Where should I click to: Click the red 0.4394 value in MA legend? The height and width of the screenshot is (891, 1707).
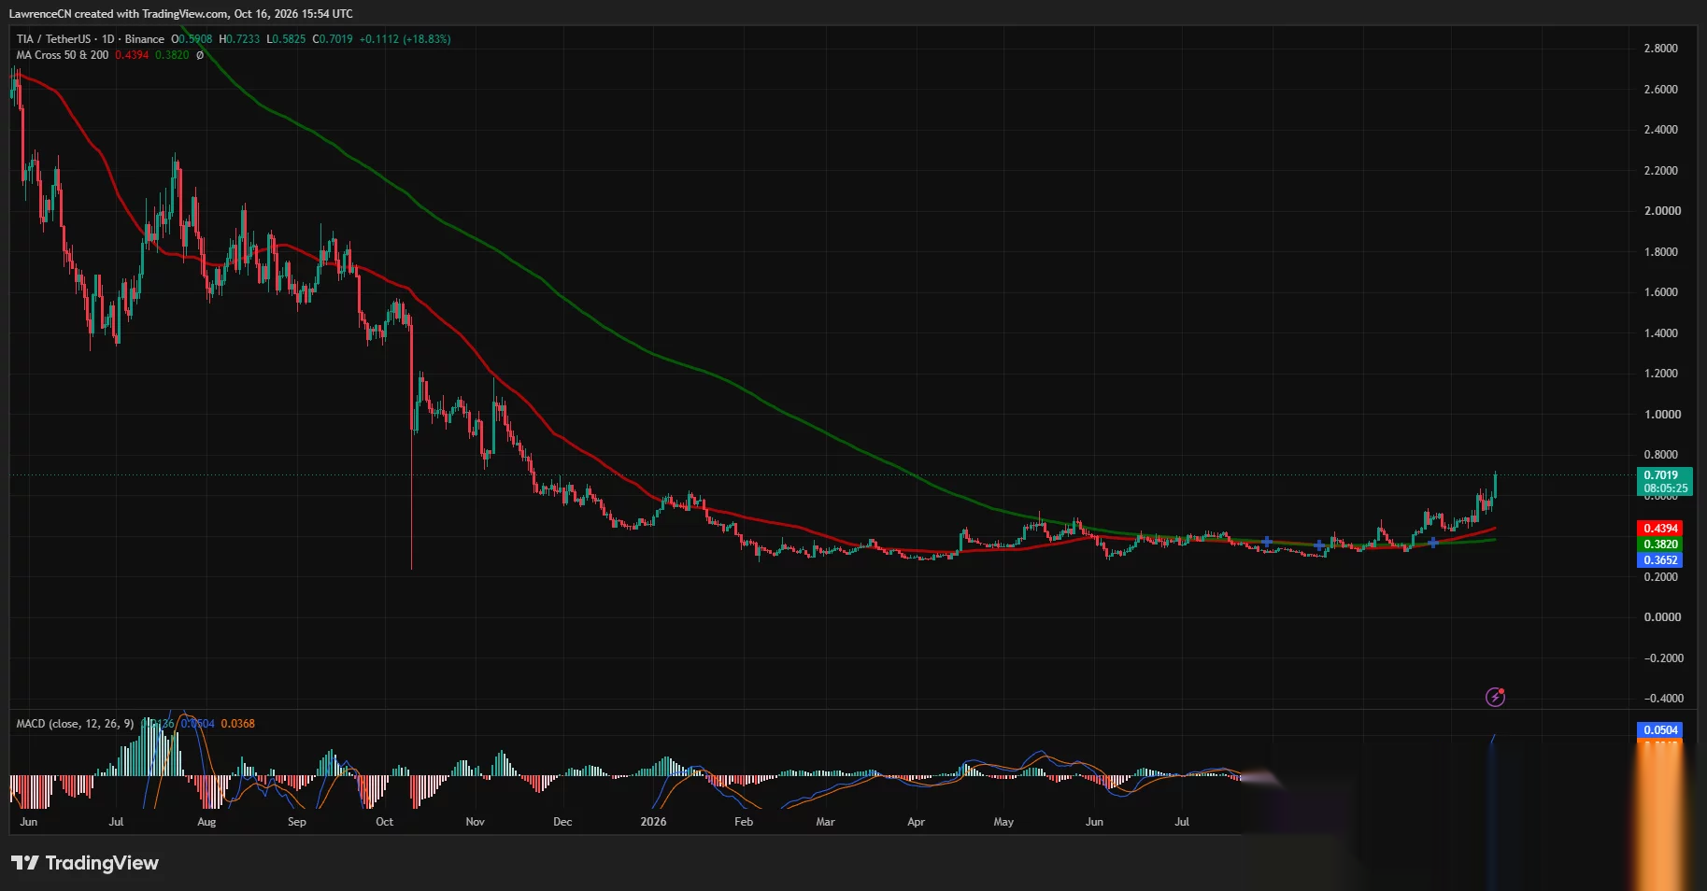click(132, 55)
